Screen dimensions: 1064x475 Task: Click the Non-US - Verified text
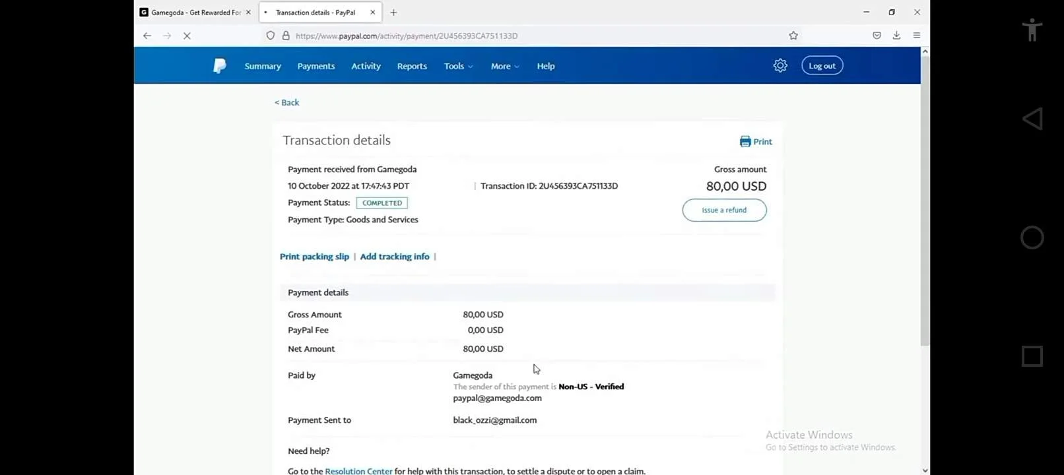[x=591, y=387]
